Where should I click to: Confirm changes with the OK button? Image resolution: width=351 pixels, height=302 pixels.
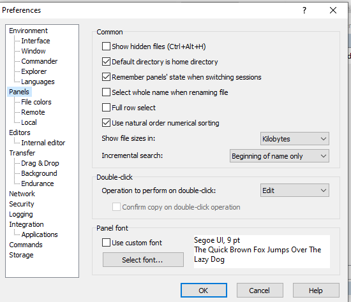pos(204,291)
